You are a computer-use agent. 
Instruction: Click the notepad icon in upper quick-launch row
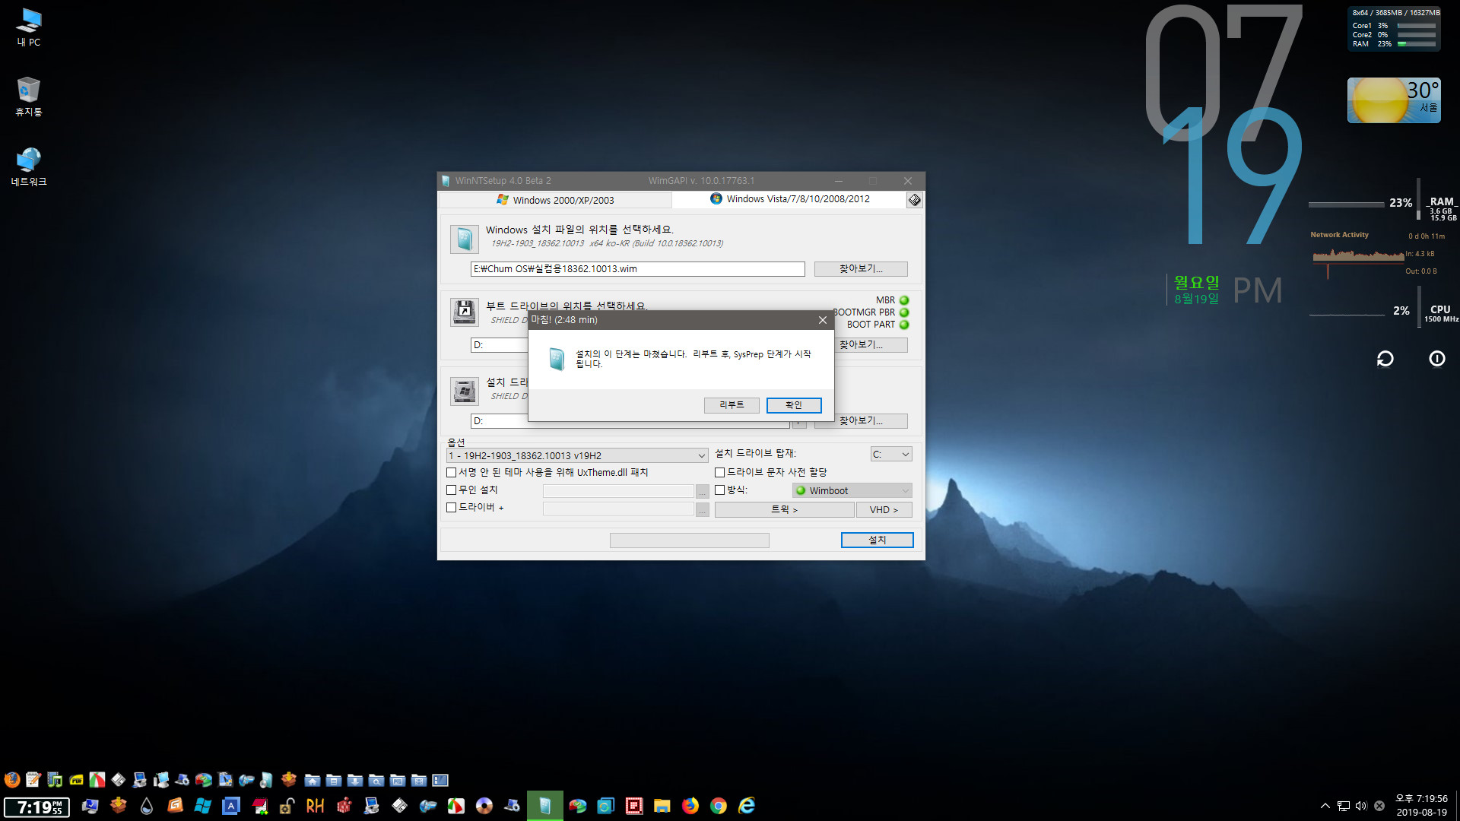(33, 780)
